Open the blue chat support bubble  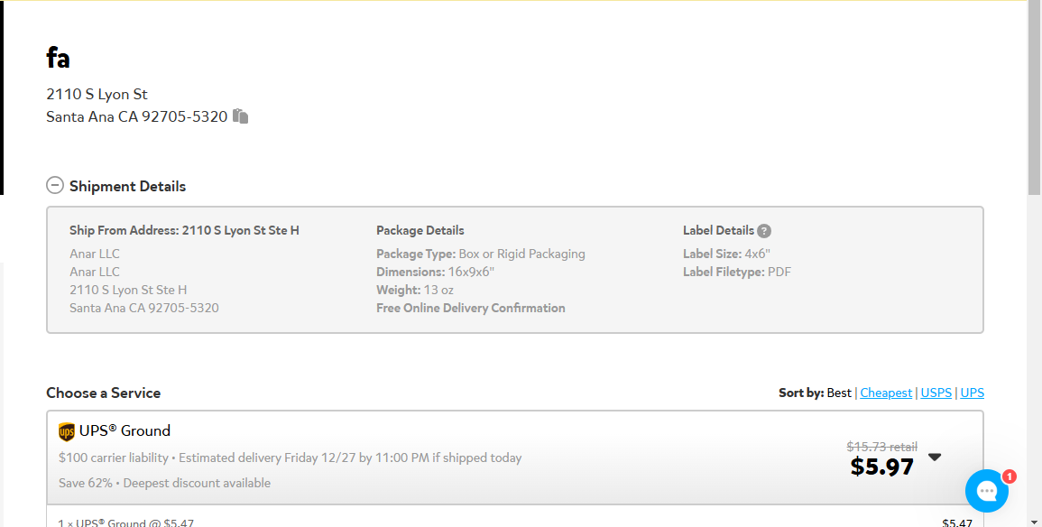click(x=987, y=490)
